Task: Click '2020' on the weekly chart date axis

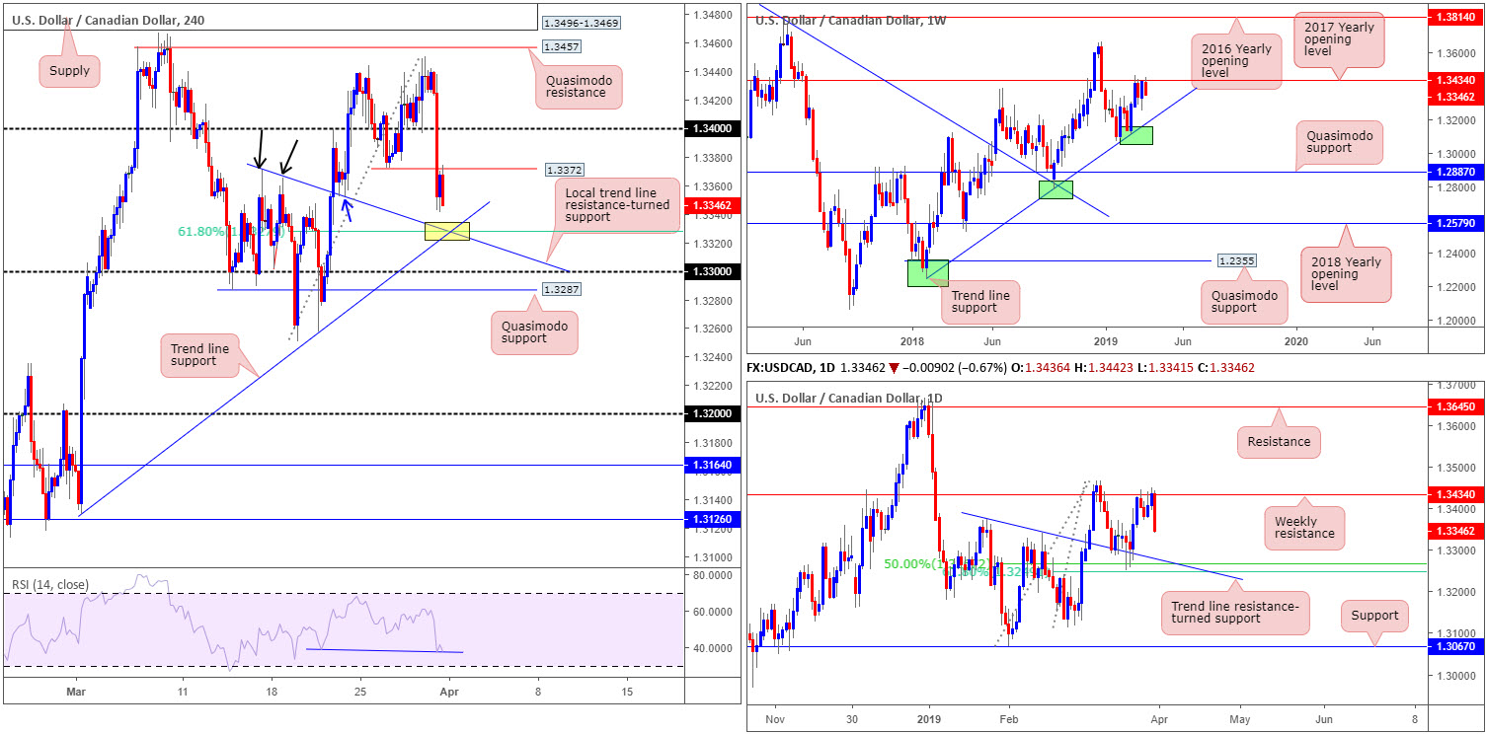Action: point(1296,340)
